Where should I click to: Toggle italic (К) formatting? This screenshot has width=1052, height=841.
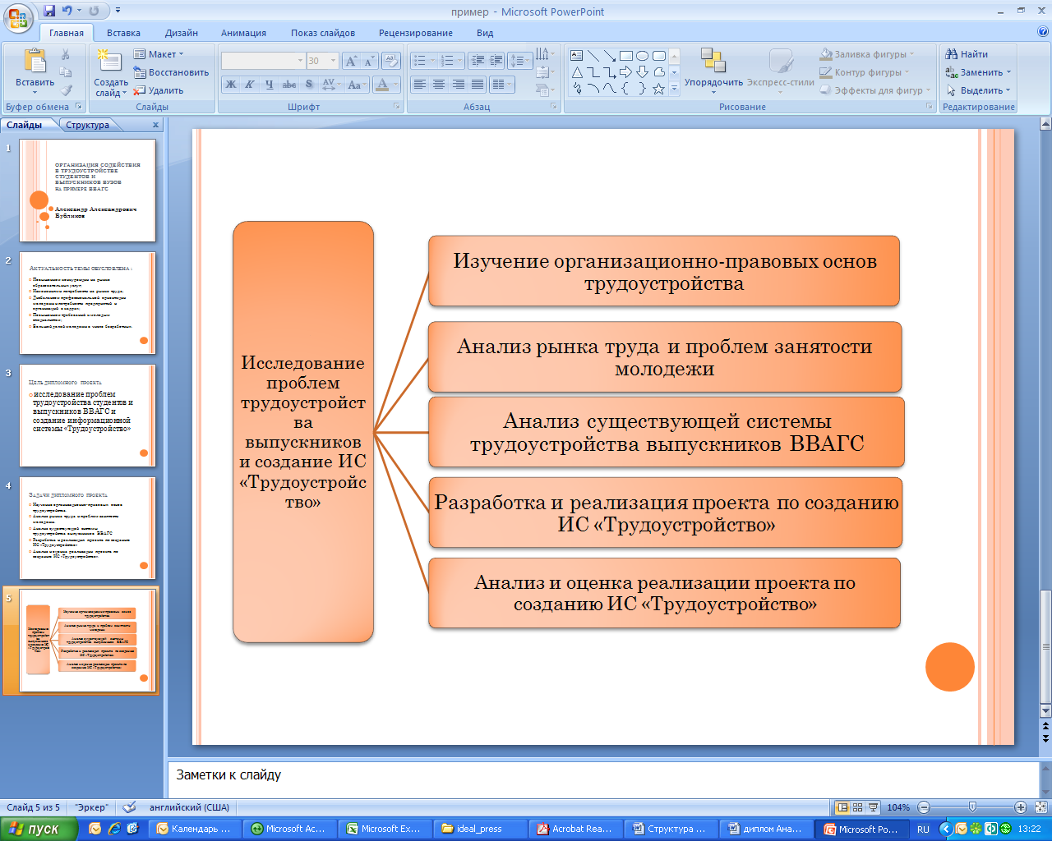coord(250,85)
